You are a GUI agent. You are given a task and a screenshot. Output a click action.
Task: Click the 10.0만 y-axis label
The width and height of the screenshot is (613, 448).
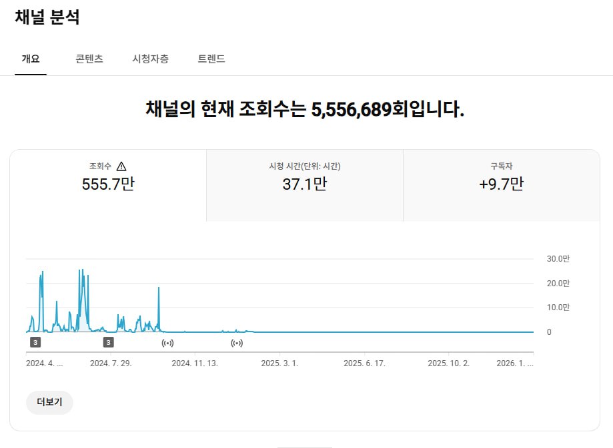click(558, 308)
